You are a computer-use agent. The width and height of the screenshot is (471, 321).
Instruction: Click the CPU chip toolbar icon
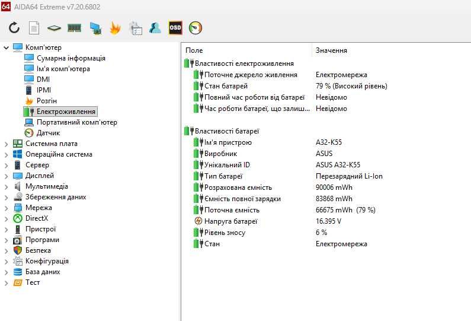54,28
